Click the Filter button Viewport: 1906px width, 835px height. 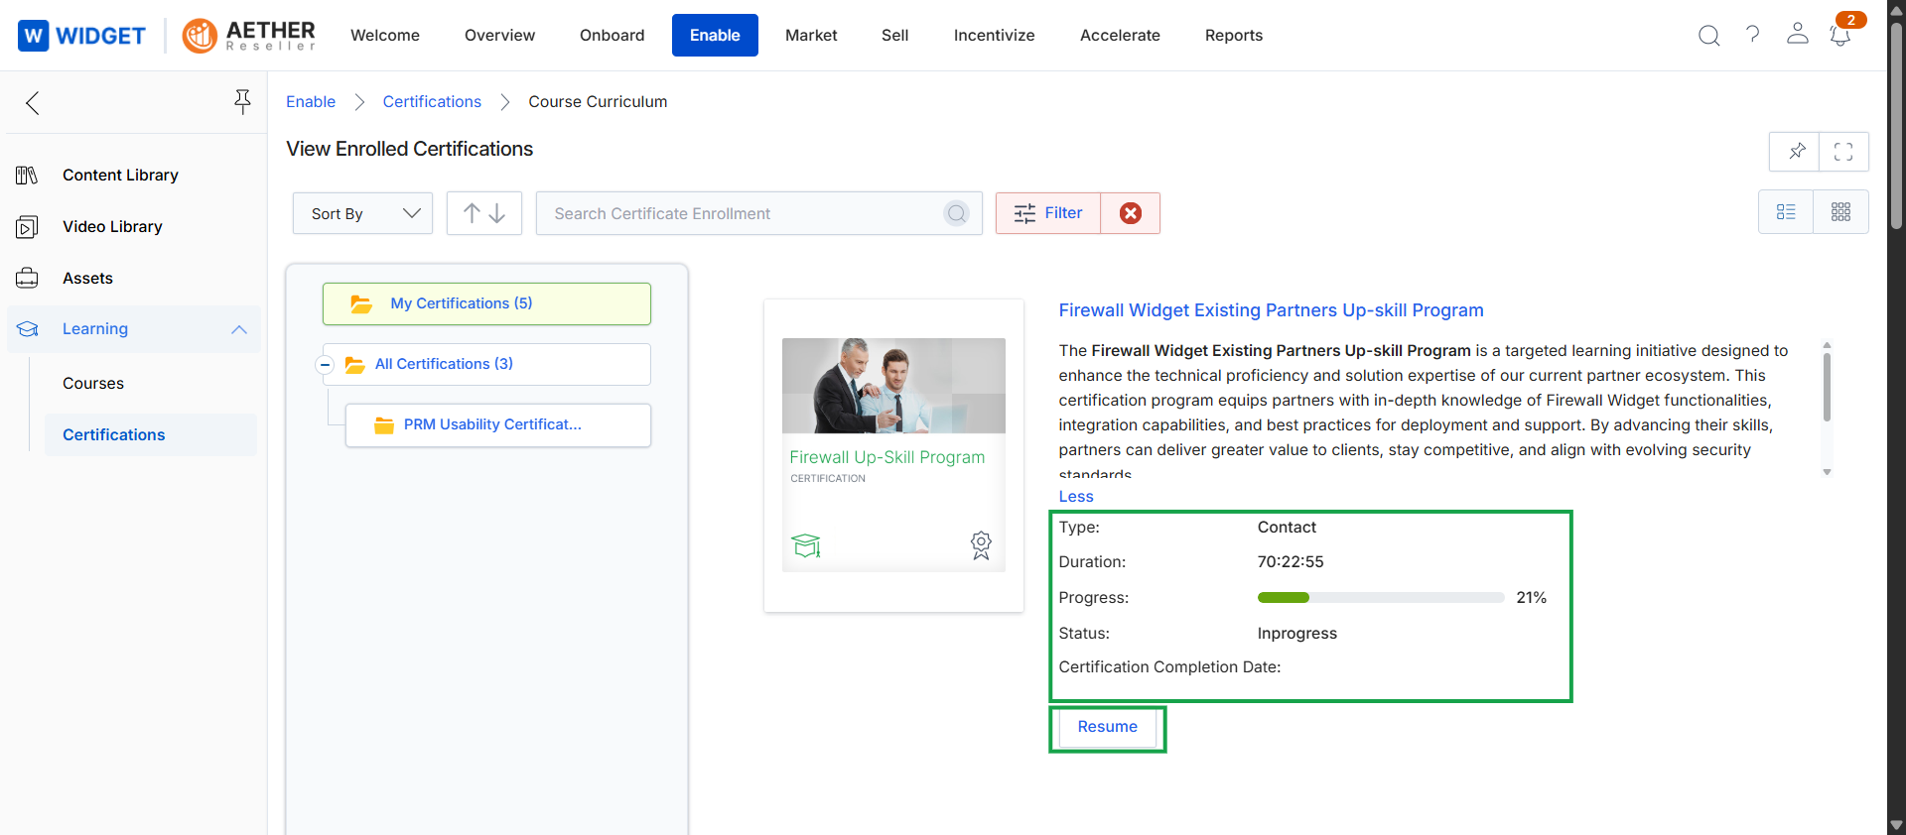pyautogui.click(x=1048, y=213)
